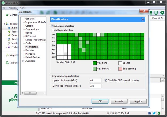Click the white cell in the Lun row
Screen dimensions: 167x117
[x=98, y=35]
